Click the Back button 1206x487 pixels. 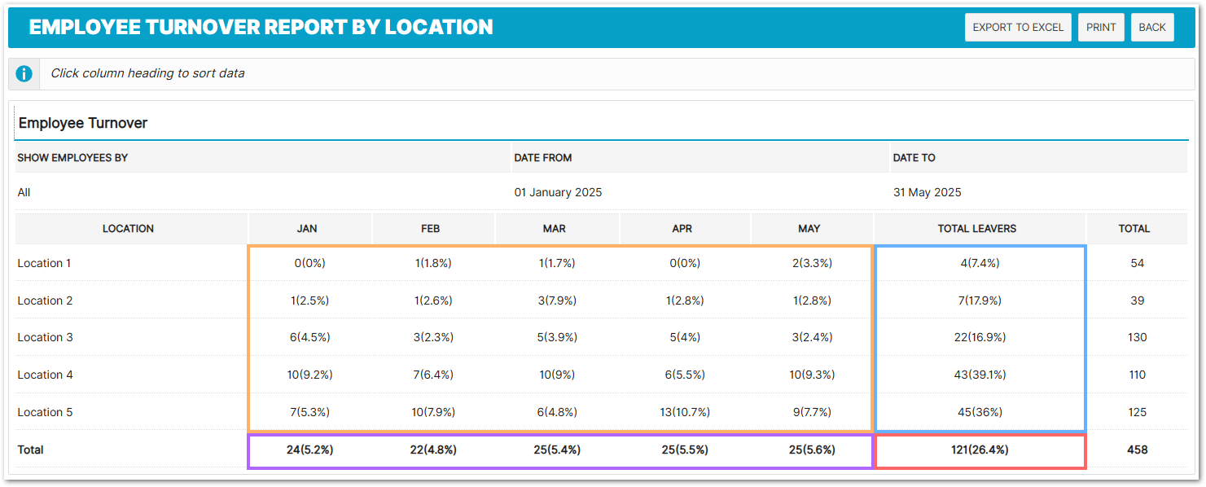tap(1151, 27)
